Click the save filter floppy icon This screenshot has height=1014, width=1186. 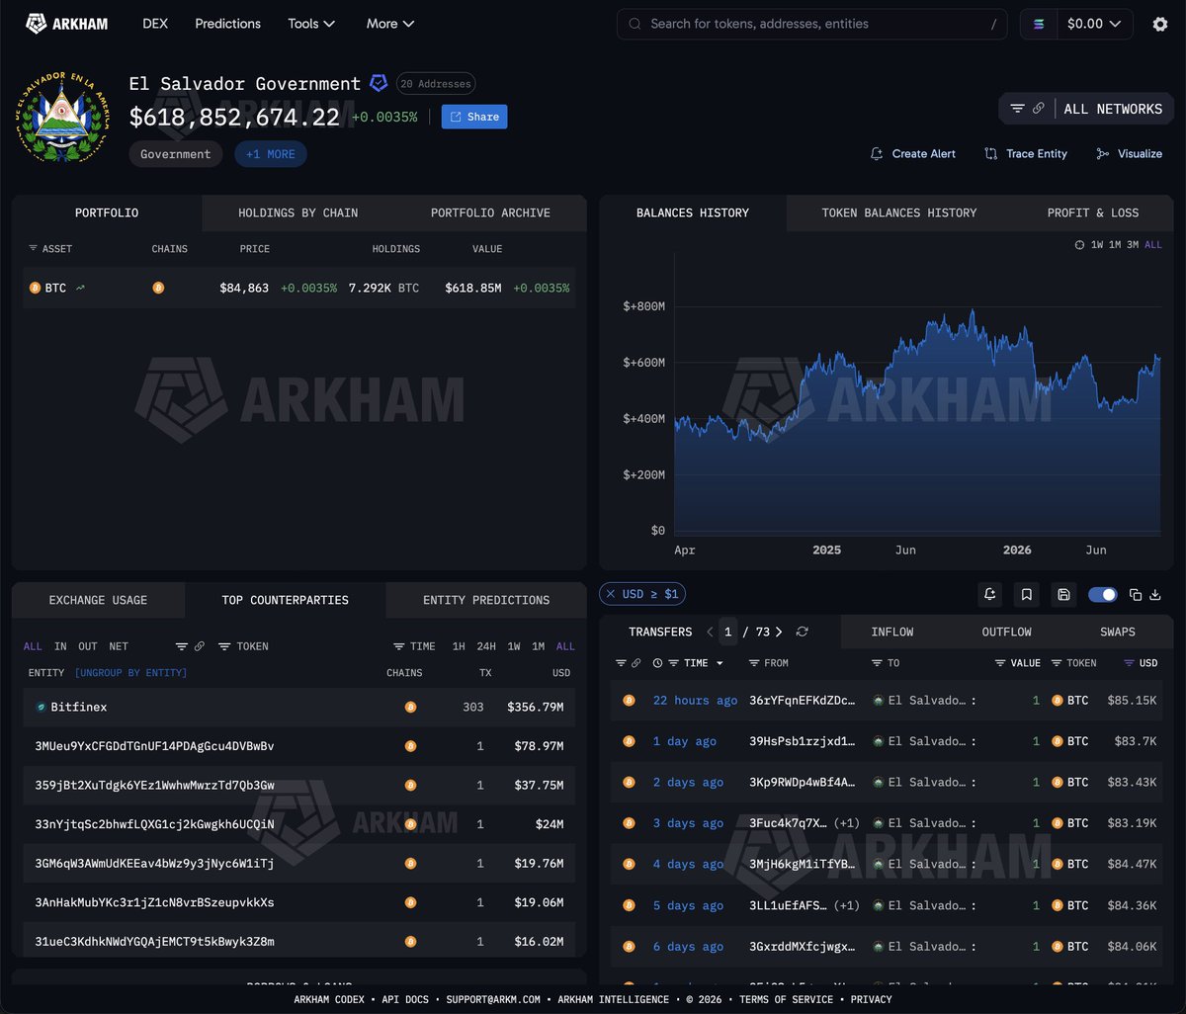1063,594
